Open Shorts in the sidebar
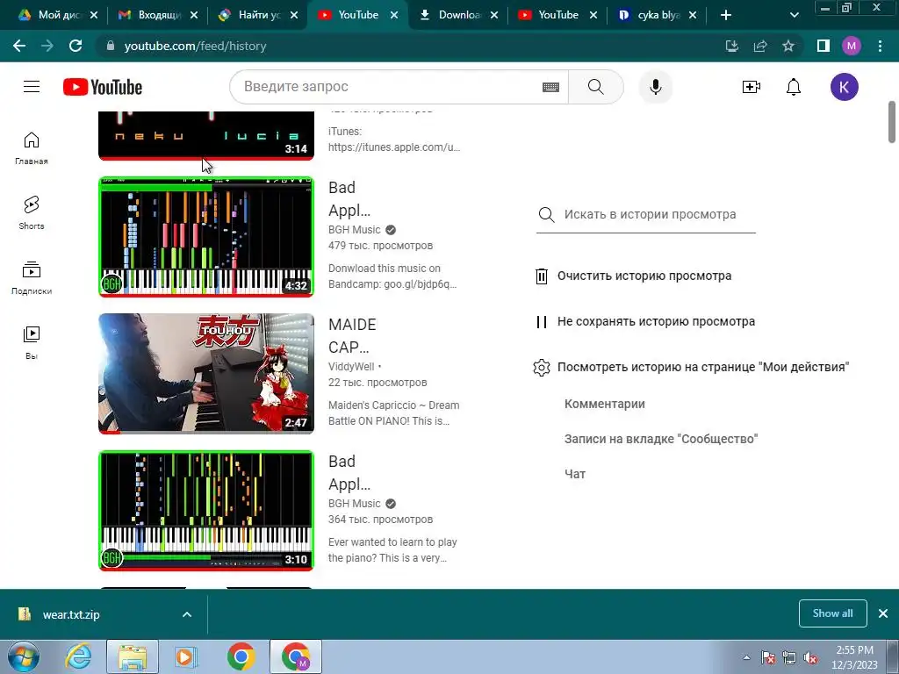Image resolution: width=899 pixels, height=674 pixels. [x=32, y=212]
